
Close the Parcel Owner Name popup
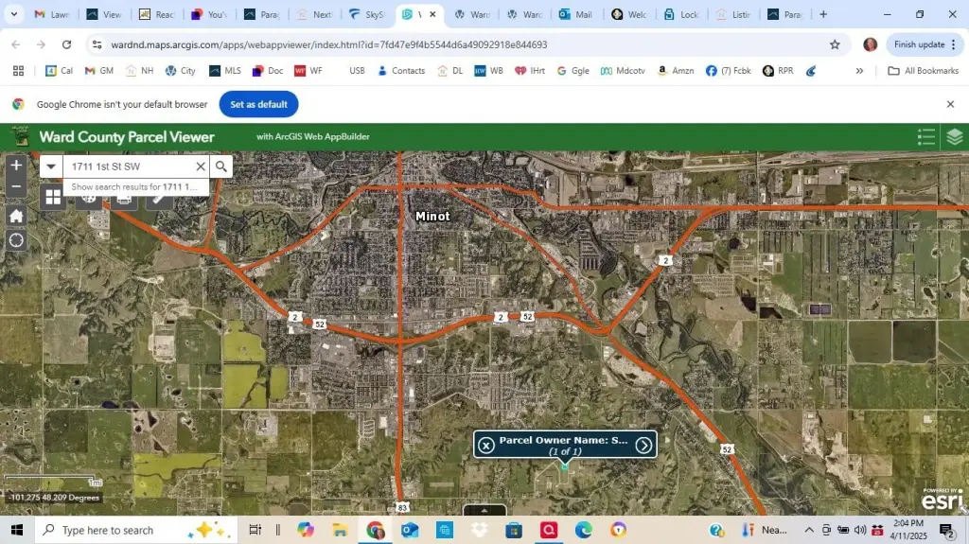point(486,446)
